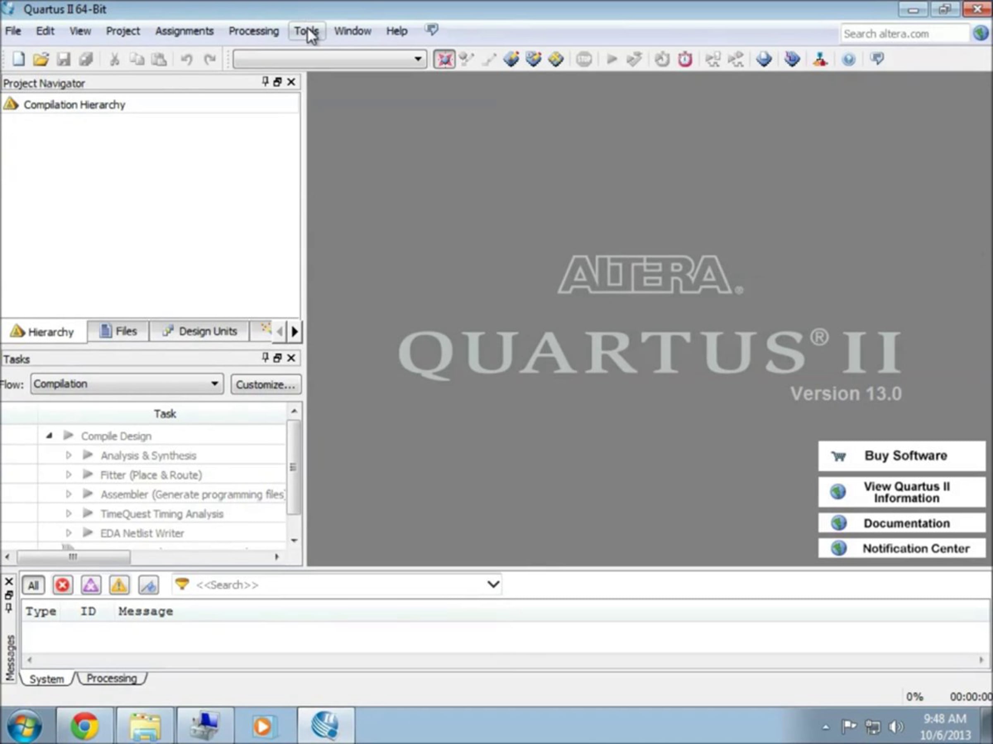
Task: Undo the last action
Action: pos(186,59)
